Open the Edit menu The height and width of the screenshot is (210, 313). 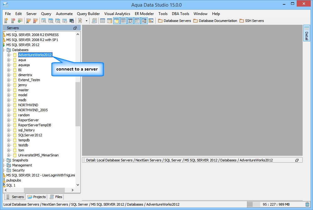(x=18, y=14)
